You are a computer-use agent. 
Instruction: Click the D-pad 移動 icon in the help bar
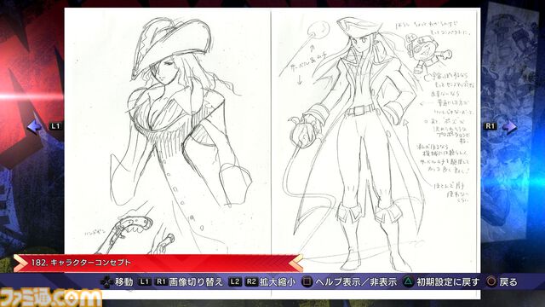click(x=106, y=282)
